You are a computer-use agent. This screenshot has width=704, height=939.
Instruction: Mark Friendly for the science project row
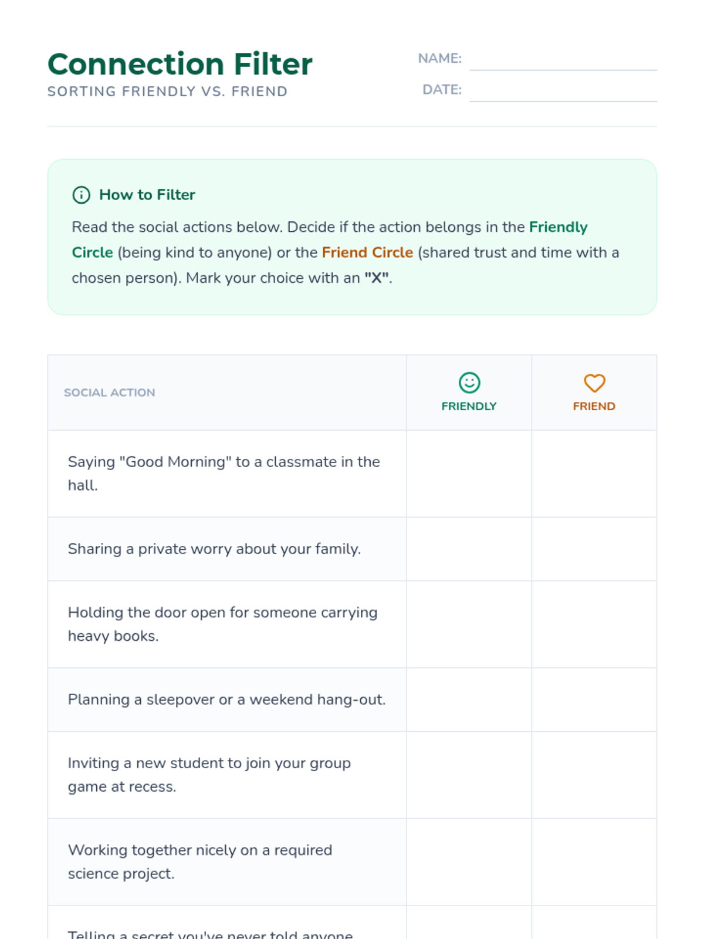[x=469, y=862]
